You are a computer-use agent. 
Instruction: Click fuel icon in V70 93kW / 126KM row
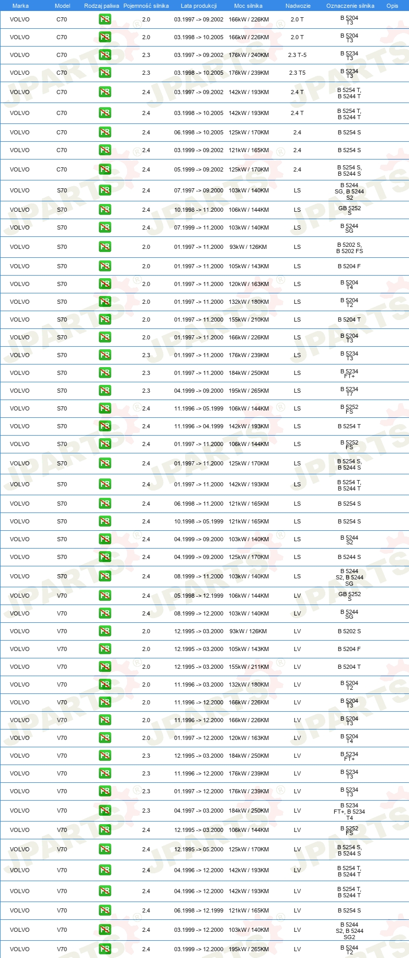tap(105, 631)
